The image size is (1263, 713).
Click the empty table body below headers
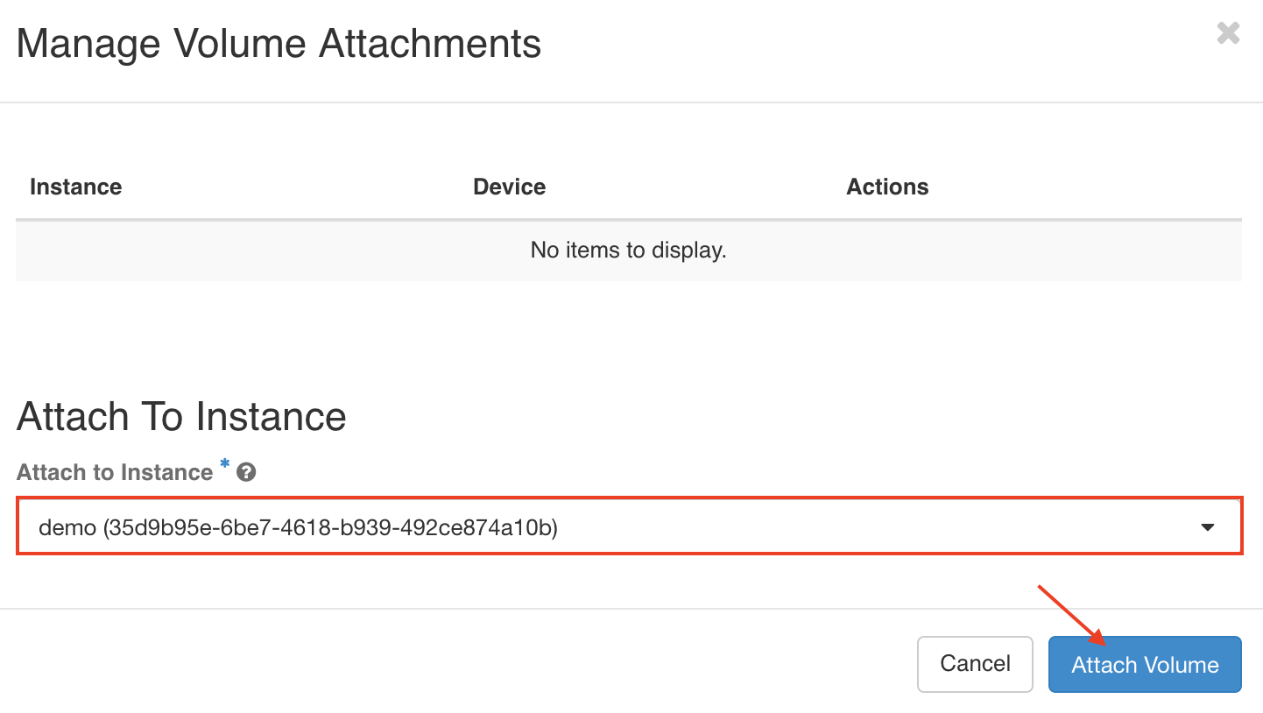point(629,251)
